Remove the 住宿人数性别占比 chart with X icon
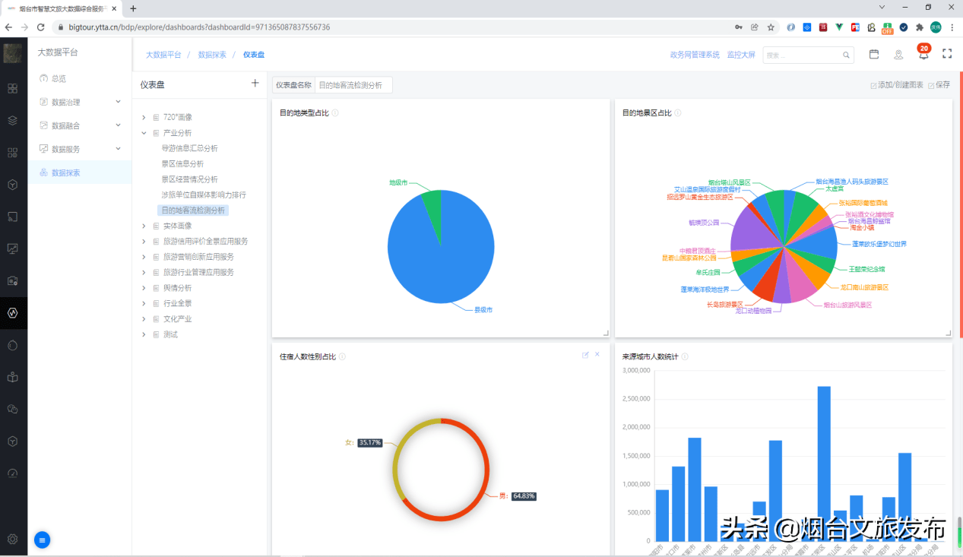Screen dimensions: 963x557 click(597, 355)
